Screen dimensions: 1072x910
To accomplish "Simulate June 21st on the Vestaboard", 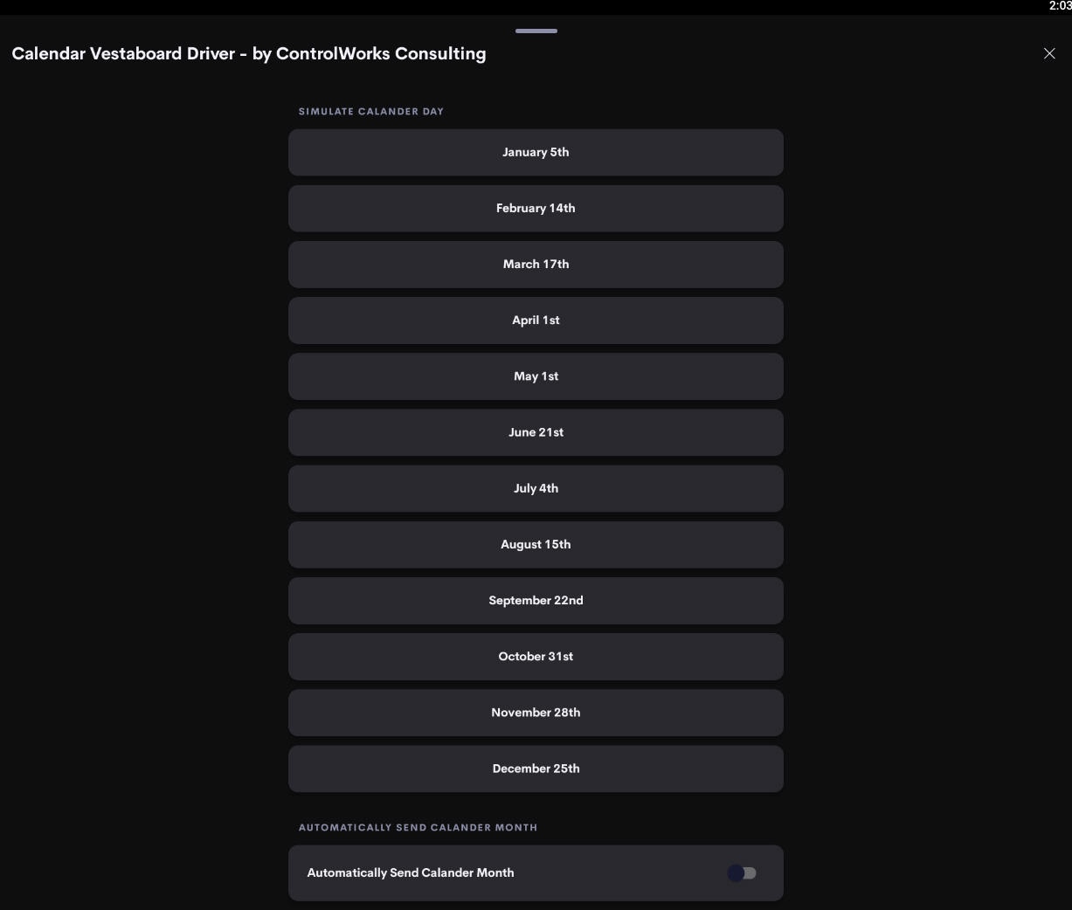I will coord(536,432).
